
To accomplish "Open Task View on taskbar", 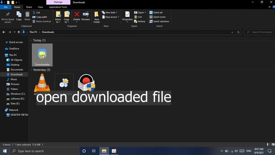I will pos(94,151).
